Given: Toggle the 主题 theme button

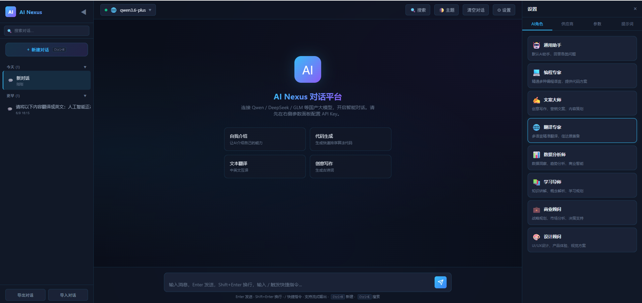Looking at the screenshot, I should [447, 10].
